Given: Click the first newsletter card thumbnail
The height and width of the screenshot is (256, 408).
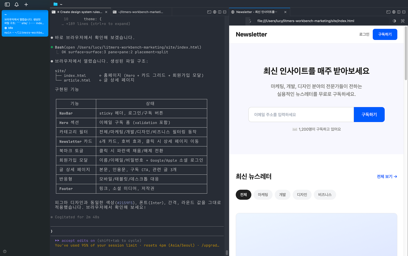Looking at the screenshot, I should pyautogui.click(x=316, y=234).
